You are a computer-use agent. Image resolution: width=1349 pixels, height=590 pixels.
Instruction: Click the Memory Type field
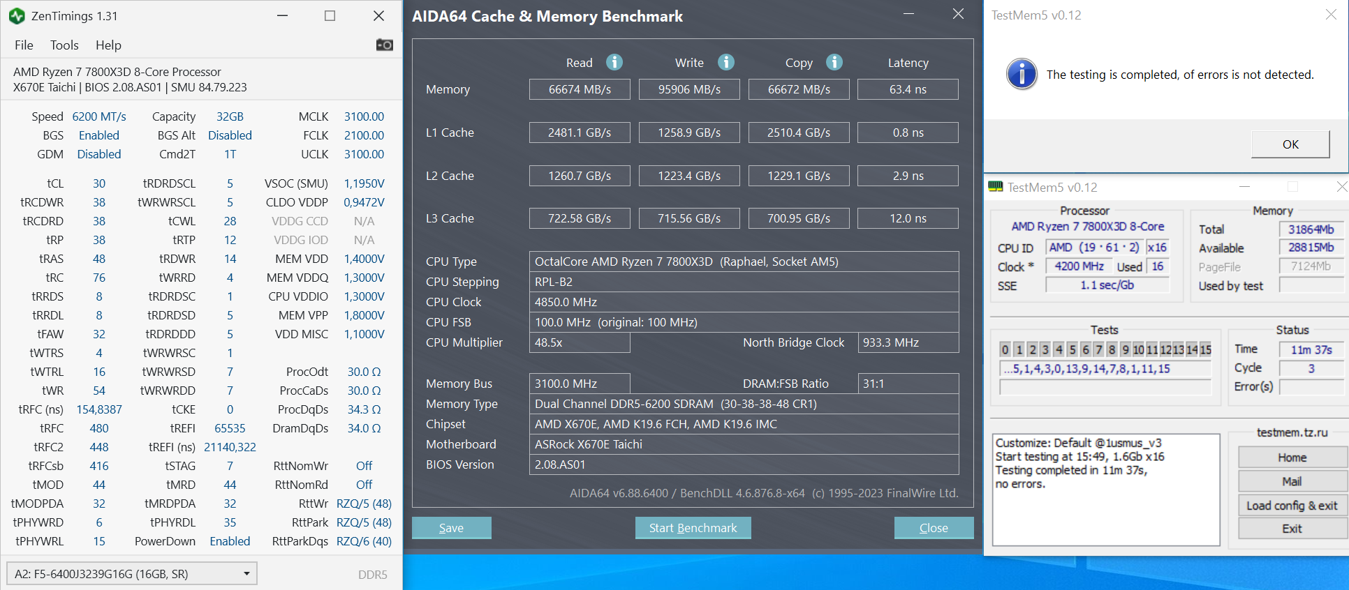pyautogui.click(x=744, y=404)
